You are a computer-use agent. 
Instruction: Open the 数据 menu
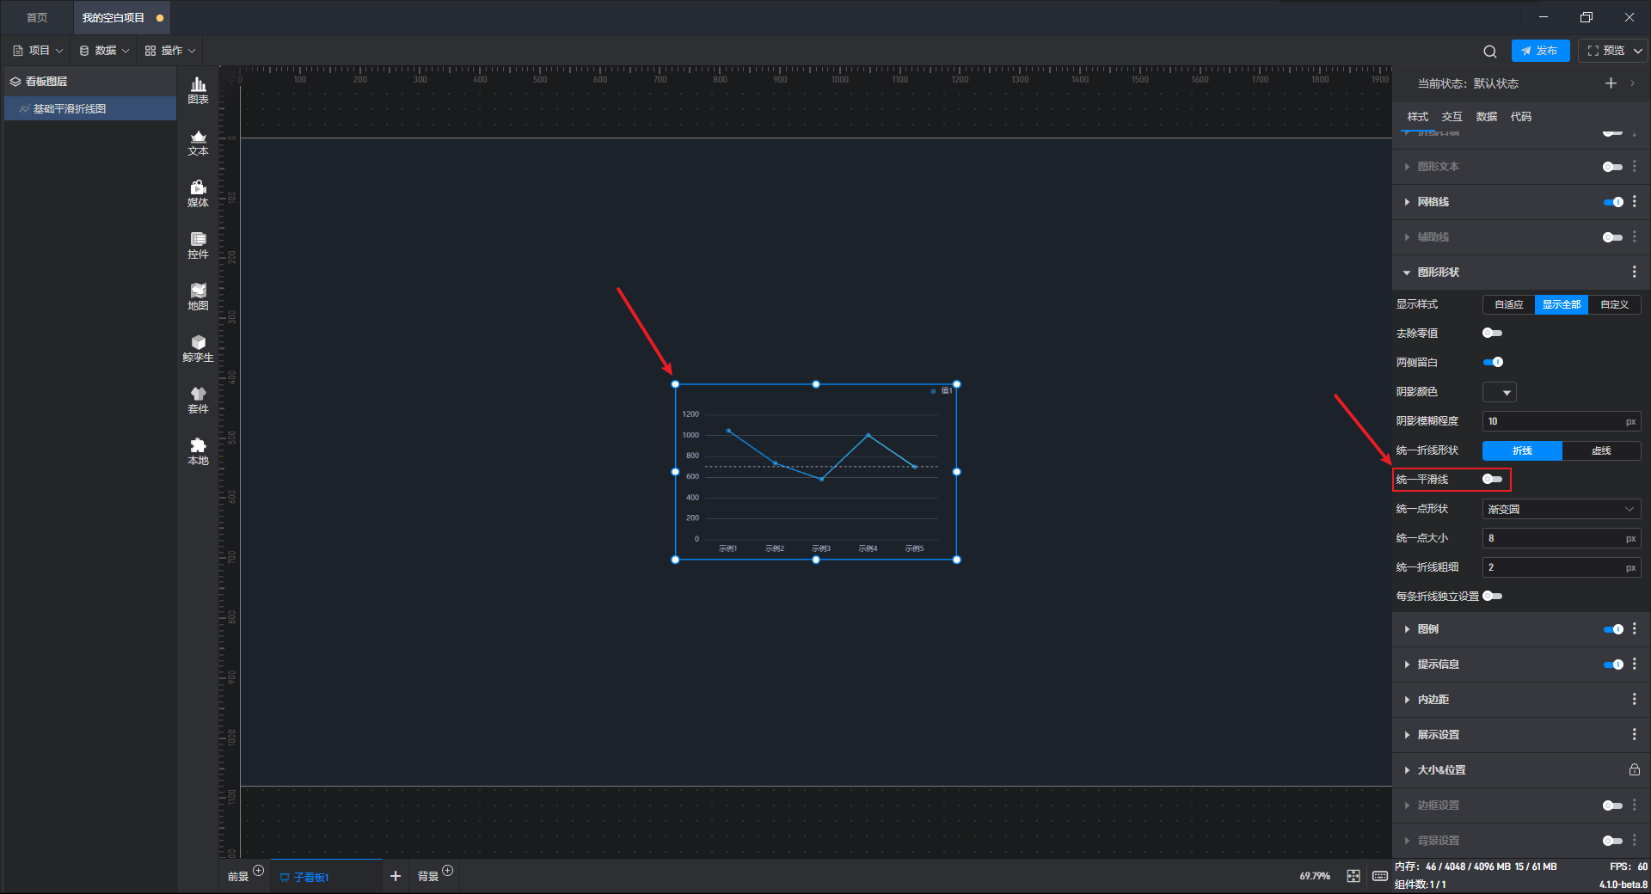104,51
